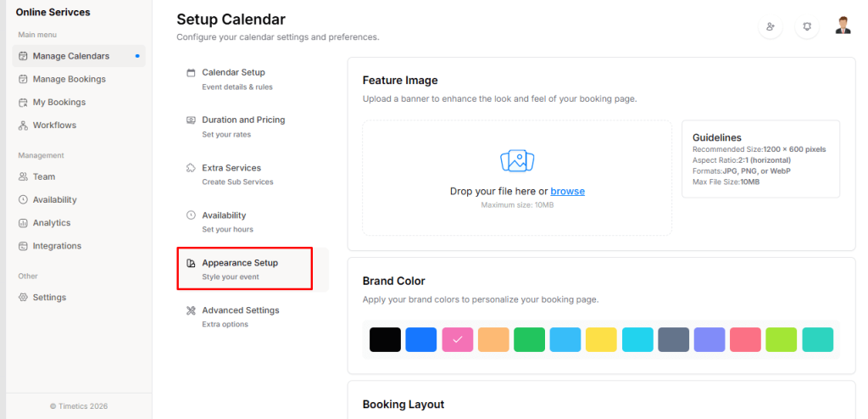This screenshot has width=868, height=419.
Task: Go to Manage Bookings page
Action: 69,79
